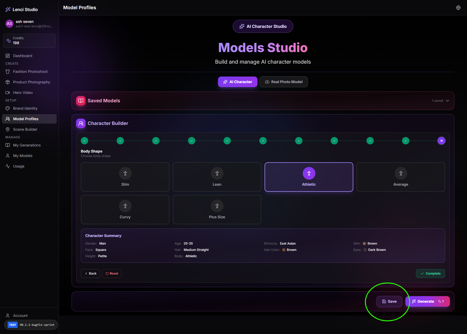Select the Slim body shape
467x334 pixels.
(125, 177)
